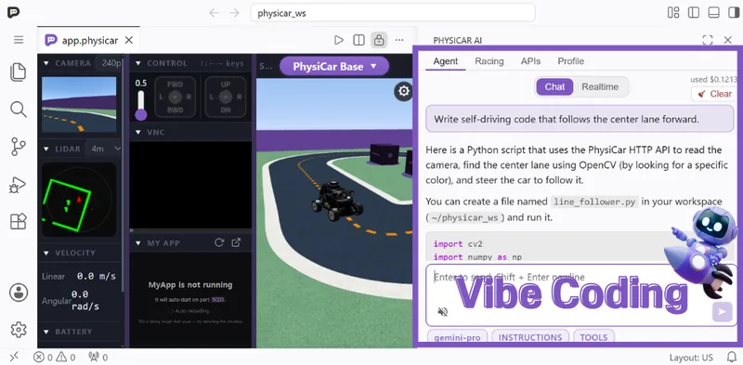
Task: Click the FWD/BWD drive joystick
Action: (175, 97)
